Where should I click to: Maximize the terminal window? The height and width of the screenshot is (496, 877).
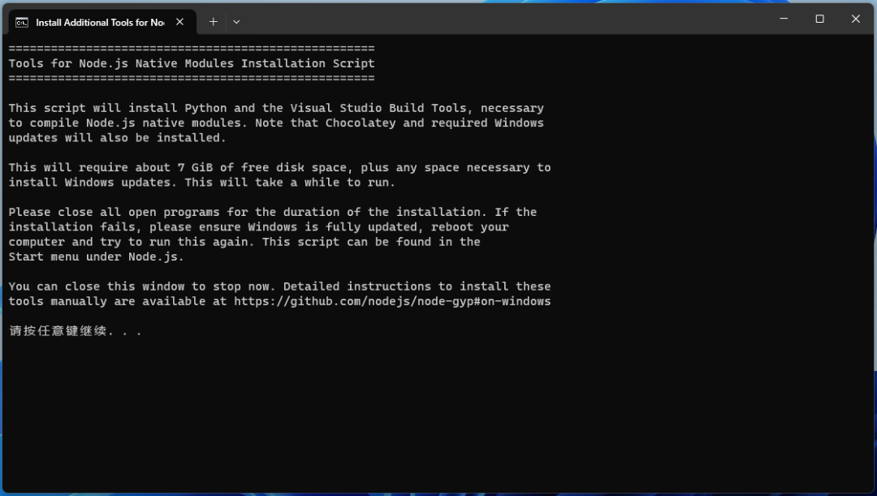tap(819, 19)
